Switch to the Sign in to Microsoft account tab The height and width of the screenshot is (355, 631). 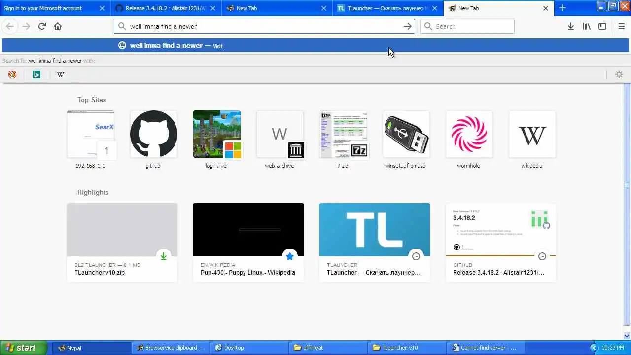55,8
